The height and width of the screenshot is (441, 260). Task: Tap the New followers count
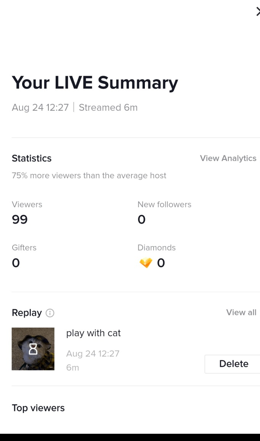141,219
